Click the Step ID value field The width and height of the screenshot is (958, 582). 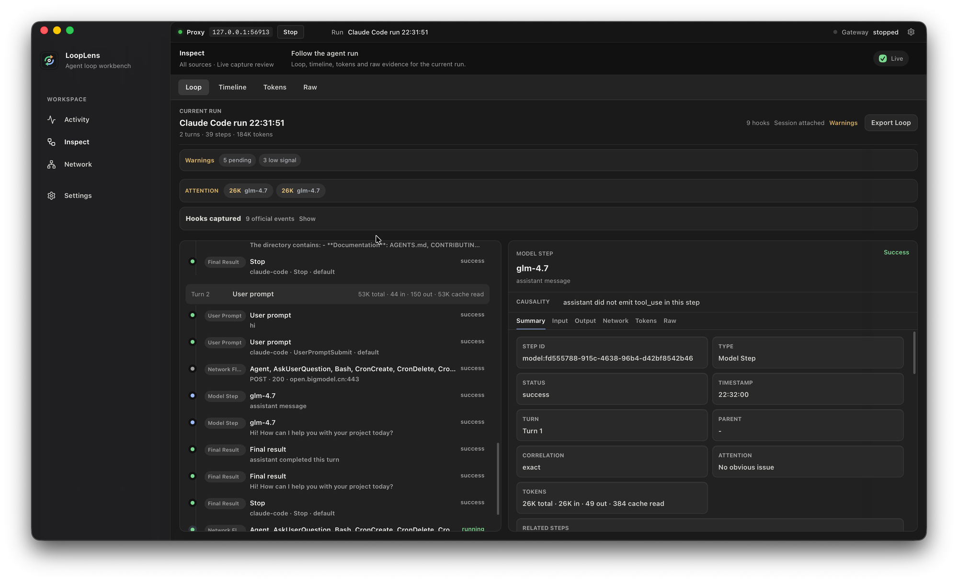[x=612, y=353]
